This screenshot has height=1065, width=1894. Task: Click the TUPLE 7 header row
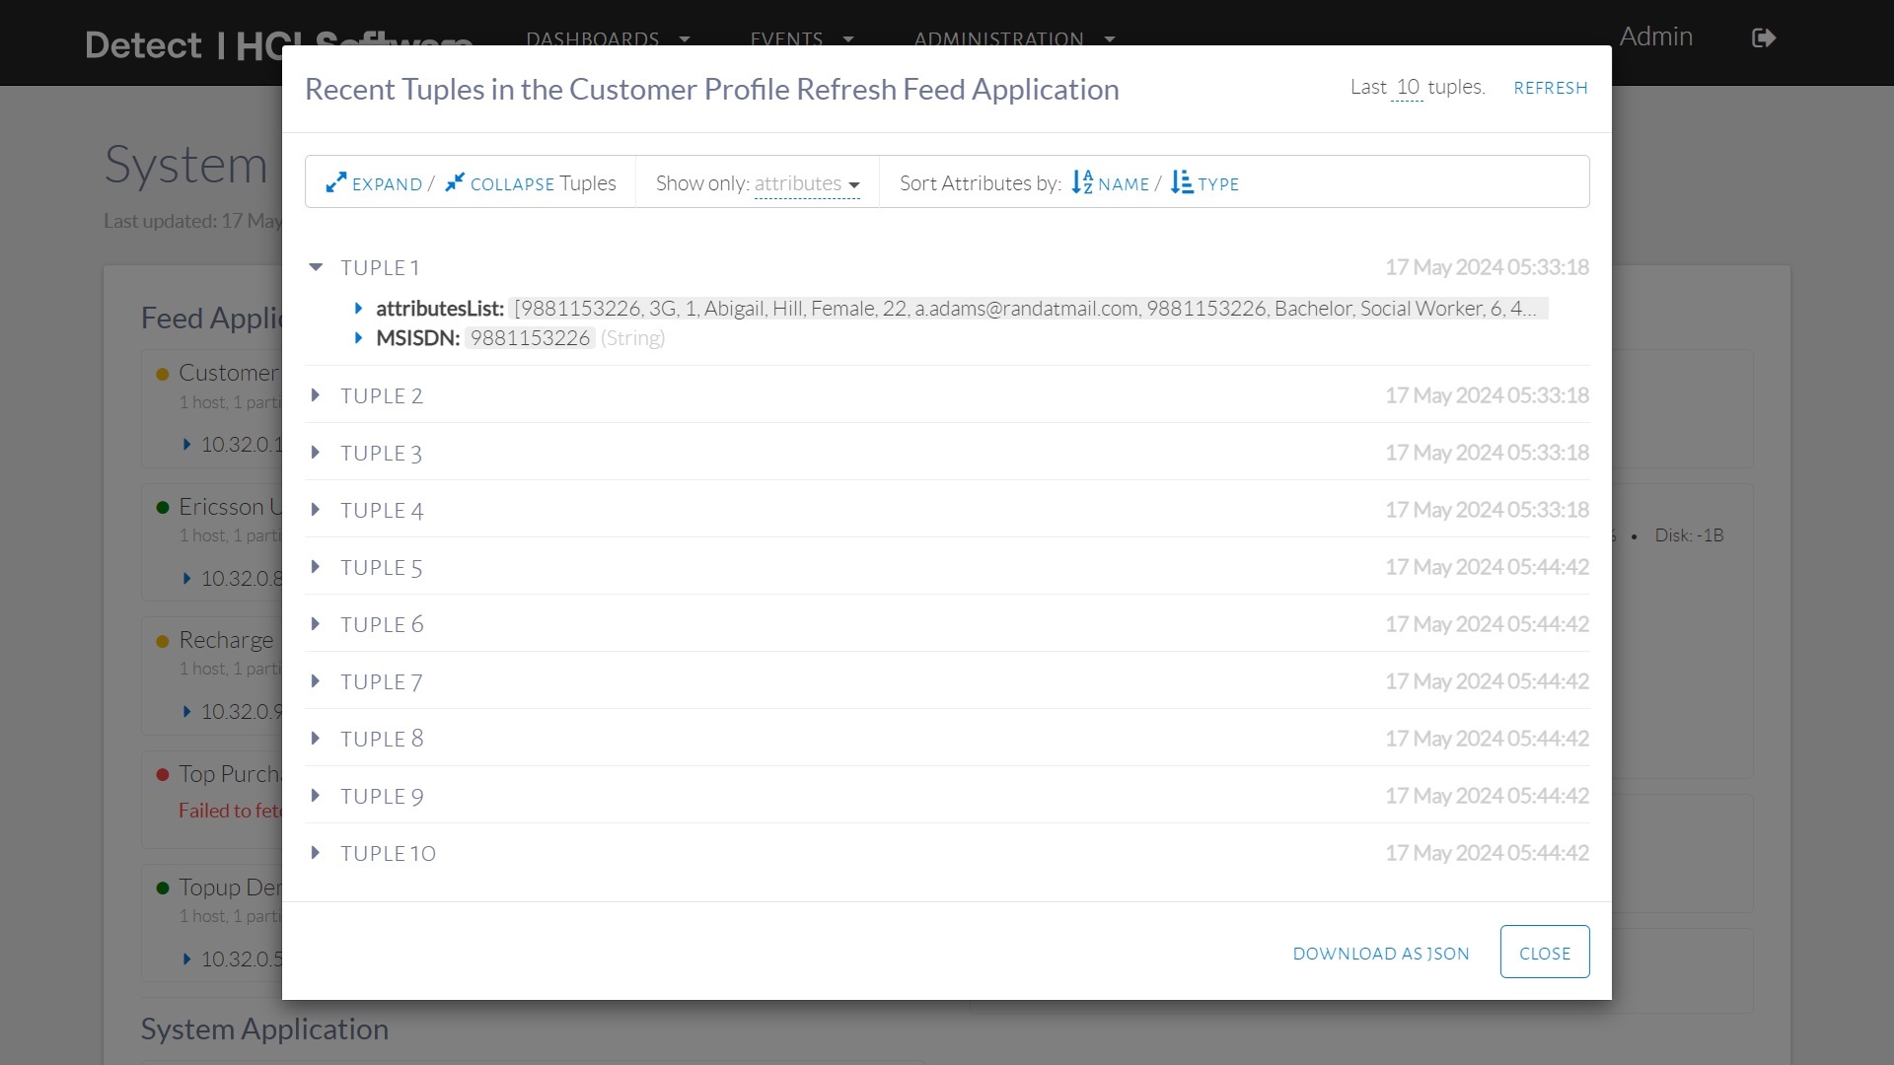tap(382, 681)
